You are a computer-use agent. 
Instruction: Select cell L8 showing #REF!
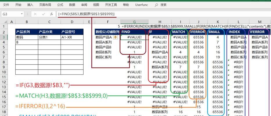pos(238,62)
